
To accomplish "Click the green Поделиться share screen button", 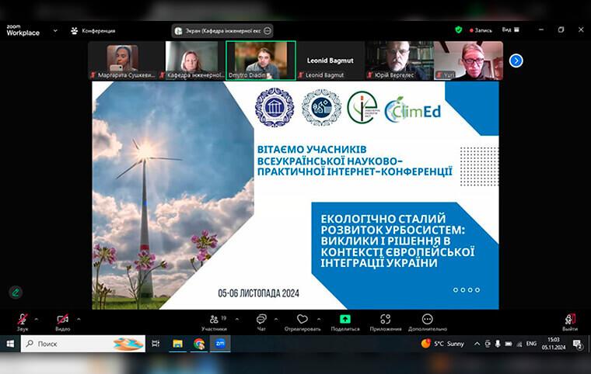I will pyautogui.click(x=344, y=323).
